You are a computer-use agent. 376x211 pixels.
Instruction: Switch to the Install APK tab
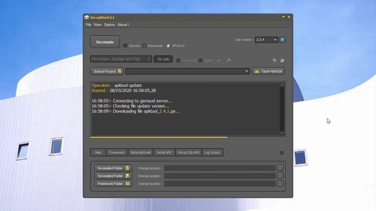[x=164, y=152]
